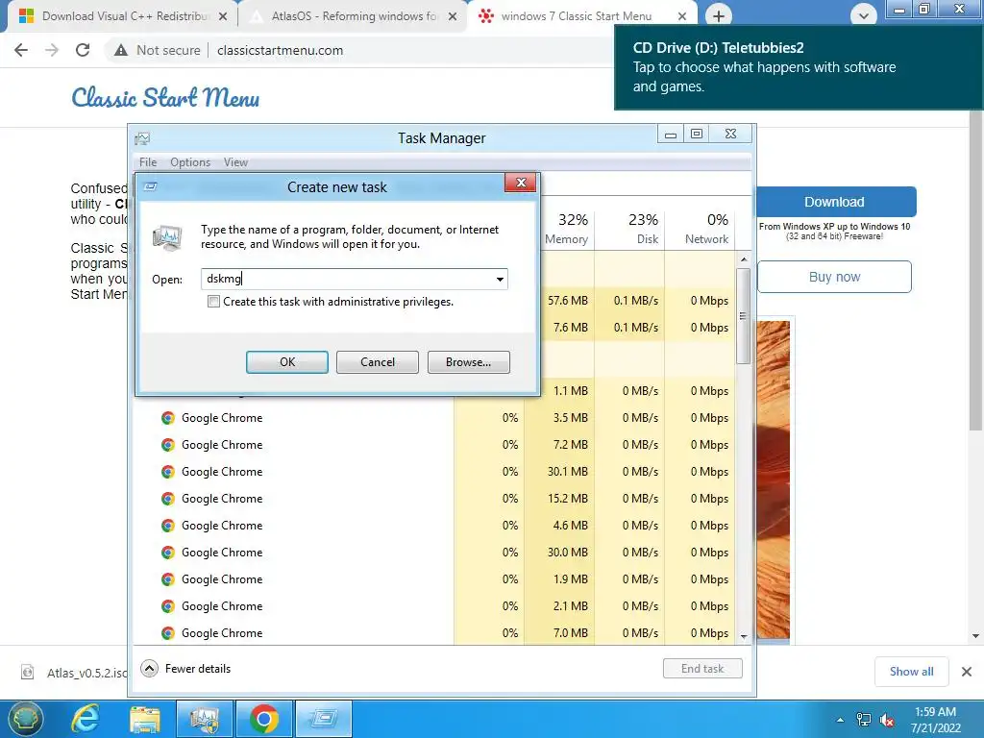Click the Task Manager title bar icon

click(142, 138)
